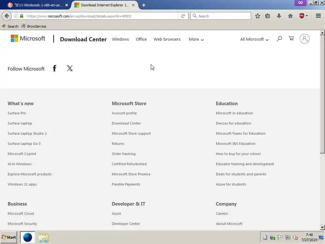Click the Microsoft logo
Image resolution: width=325 pixels, height=244 pixels.
coord(28,38)
